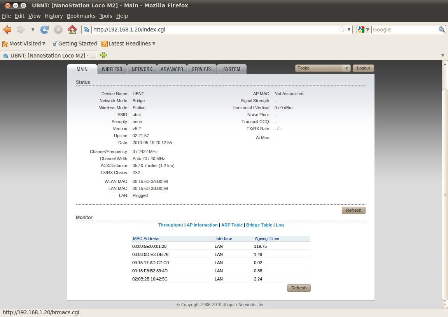Go to Home using the house icon
Image resolution: width=448 pixels, height=317 pixels.
tap(72, 30)
